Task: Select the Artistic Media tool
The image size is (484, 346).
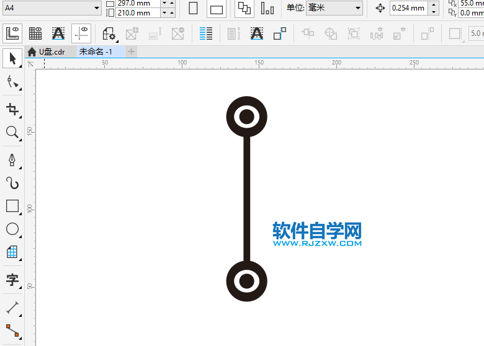Action: (12, 183)
